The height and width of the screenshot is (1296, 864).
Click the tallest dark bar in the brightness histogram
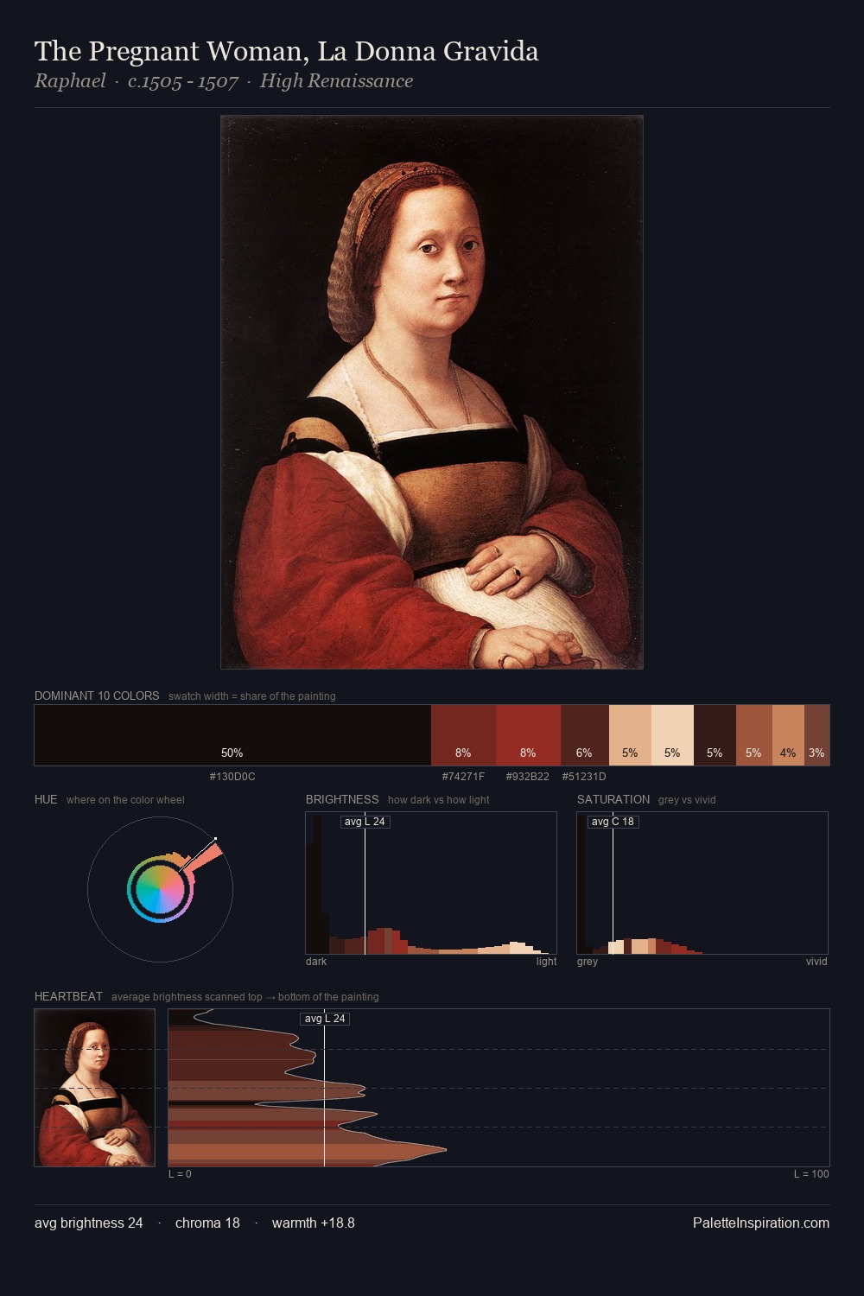(x=318, y=885)
